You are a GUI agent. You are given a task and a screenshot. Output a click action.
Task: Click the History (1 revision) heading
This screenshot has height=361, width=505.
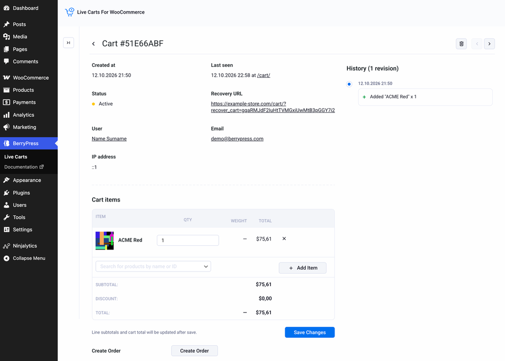pyautogui.click(x=372, y=68)
